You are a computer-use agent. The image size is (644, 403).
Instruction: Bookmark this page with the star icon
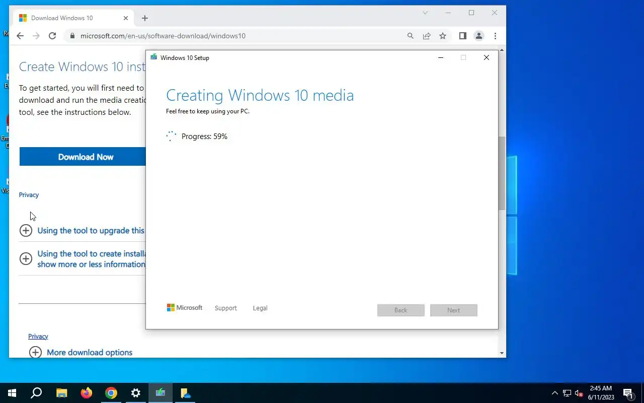pyautogui.click(x=443, y=36)
